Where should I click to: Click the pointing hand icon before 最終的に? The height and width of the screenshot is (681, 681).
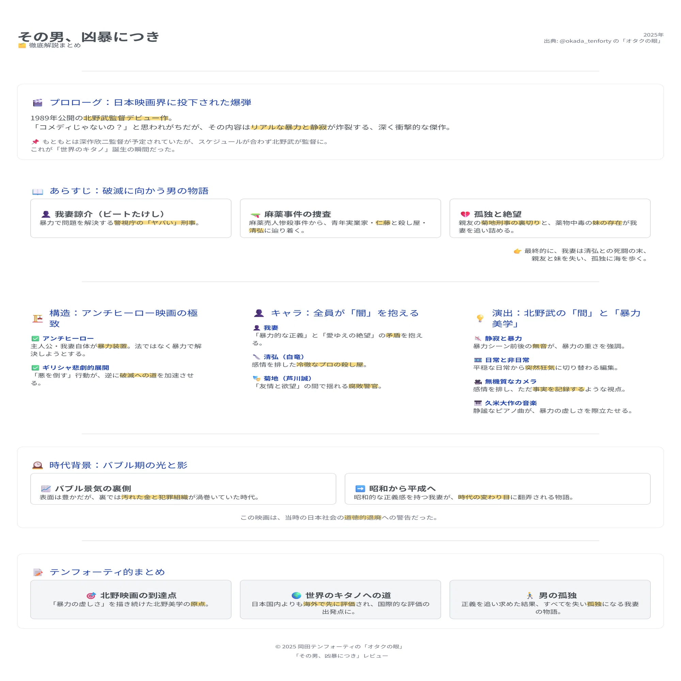(518, 251)
